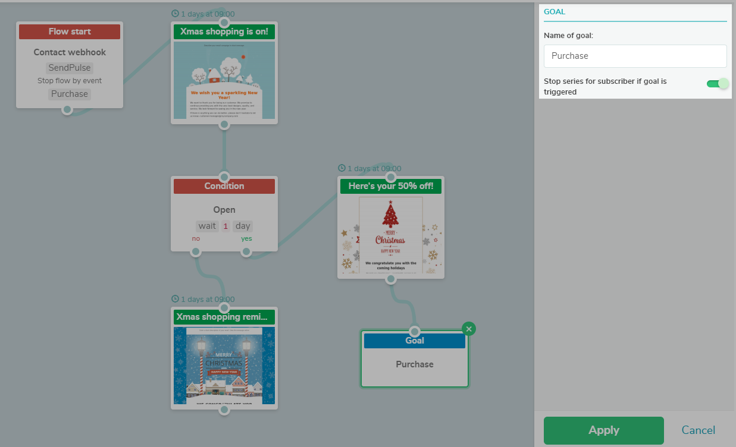Click the "wait" tag in Condition block
The image size is (736, 447).
click(207, 226)
